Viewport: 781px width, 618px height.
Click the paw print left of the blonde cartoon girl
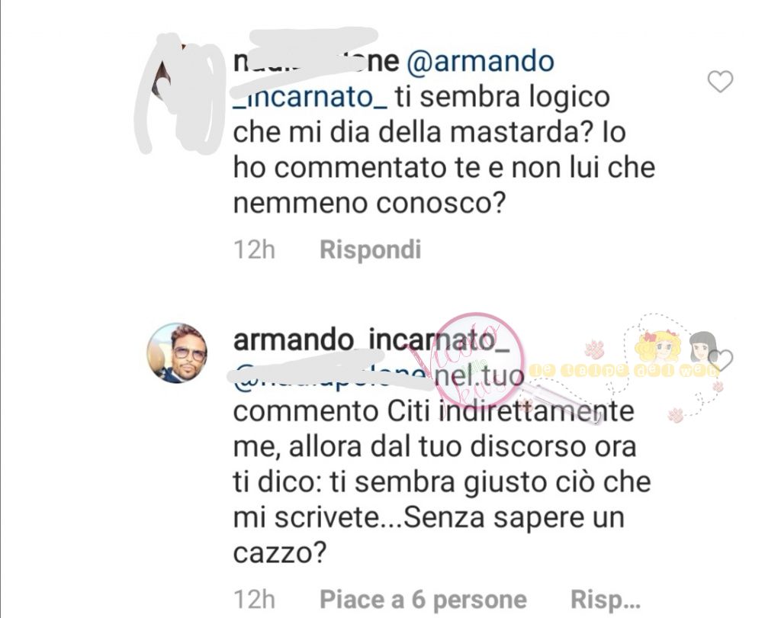coord(593,349)
